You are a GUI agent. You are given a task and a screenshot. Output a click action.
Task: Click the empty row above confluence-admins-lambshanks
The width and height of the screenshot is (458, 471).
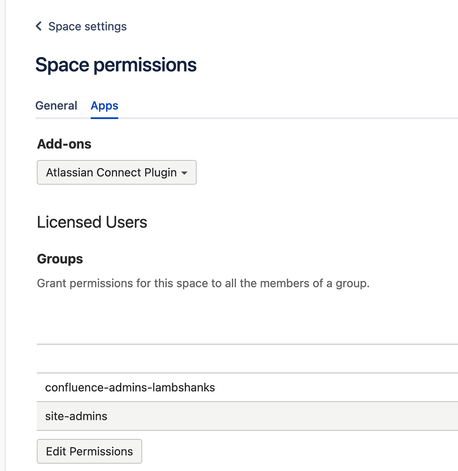[x=247, y=358]
